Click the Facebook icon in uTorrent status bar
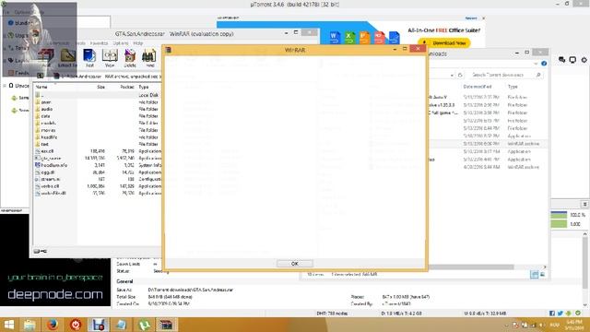The height and width of the screenshot is (332, 590). click(x=552, y=314)
